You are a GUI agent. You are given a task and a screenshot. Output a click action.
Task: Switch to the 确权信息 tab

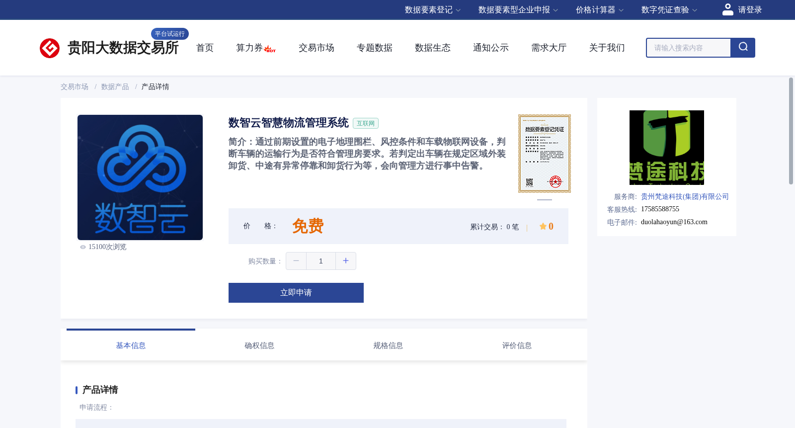pyautogui.click(x=259, y=345)
